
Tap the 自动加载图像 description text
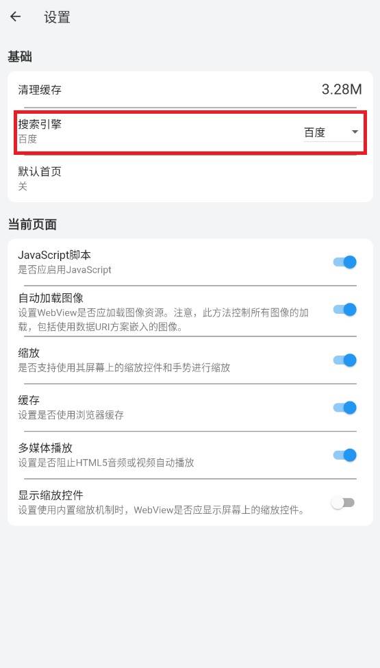pos(164,320)
